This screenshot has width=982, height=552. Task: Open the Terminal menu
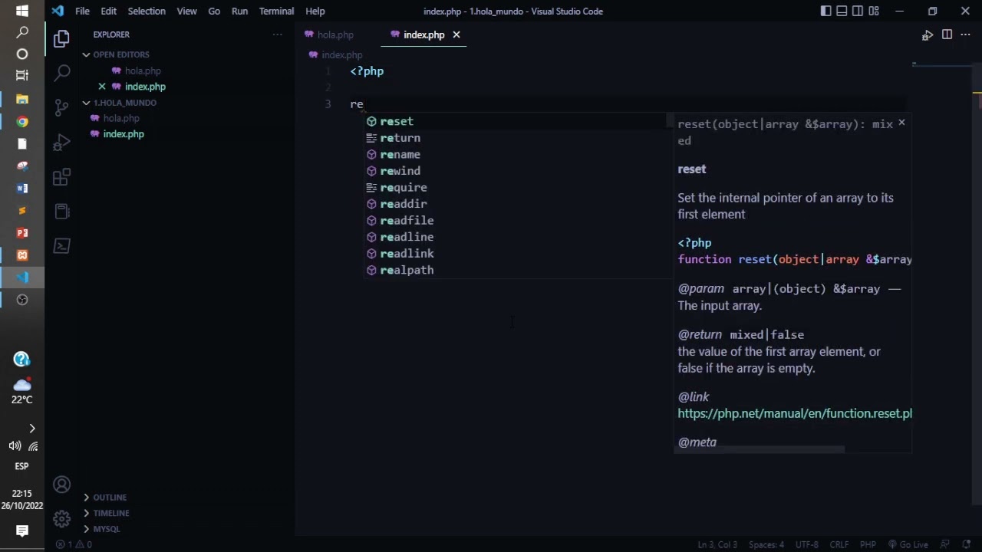click(276, 11)
